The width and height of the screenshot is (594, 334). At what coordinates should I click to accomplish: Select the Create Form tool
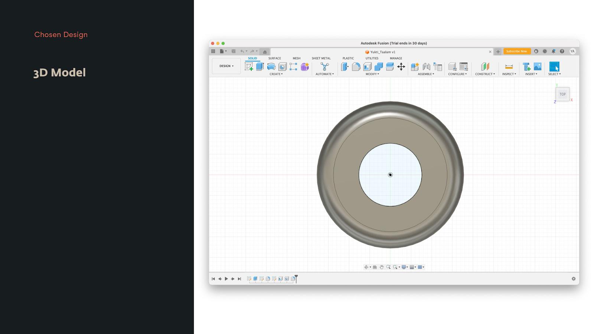click(305, 66)
